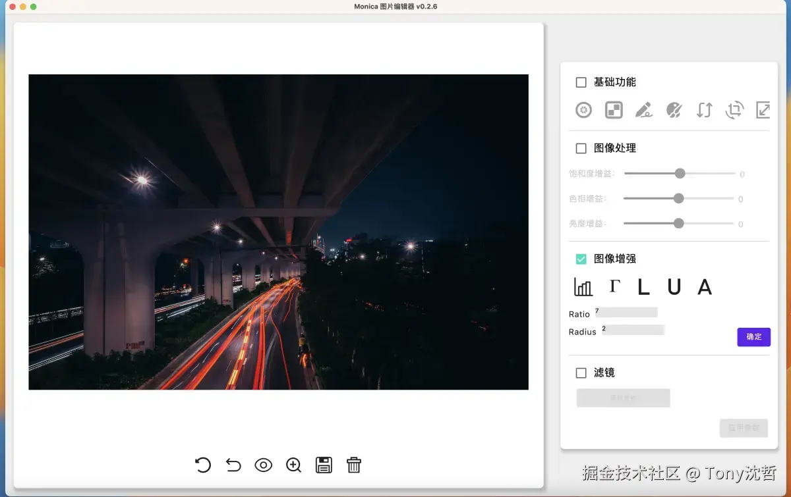Click the 确定 confirm button
The width and height of the screenshot is (791, 497).
pos(753,336)
